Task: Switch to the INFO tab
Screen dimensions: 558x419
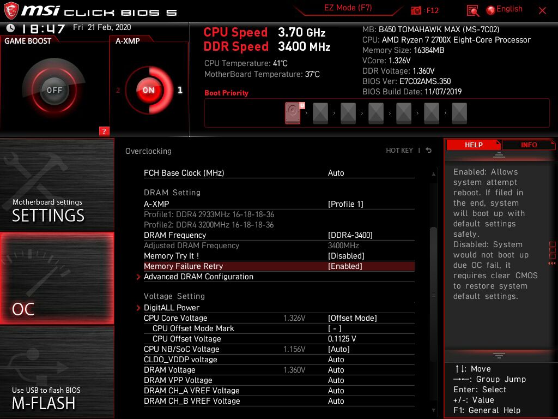Action: (x=529, y=145)
